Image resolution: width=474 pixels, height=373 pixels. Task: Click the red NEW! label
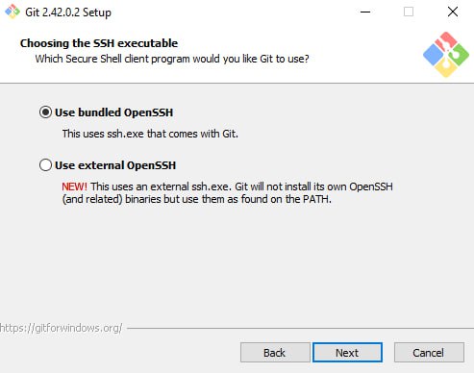[74, 186]
